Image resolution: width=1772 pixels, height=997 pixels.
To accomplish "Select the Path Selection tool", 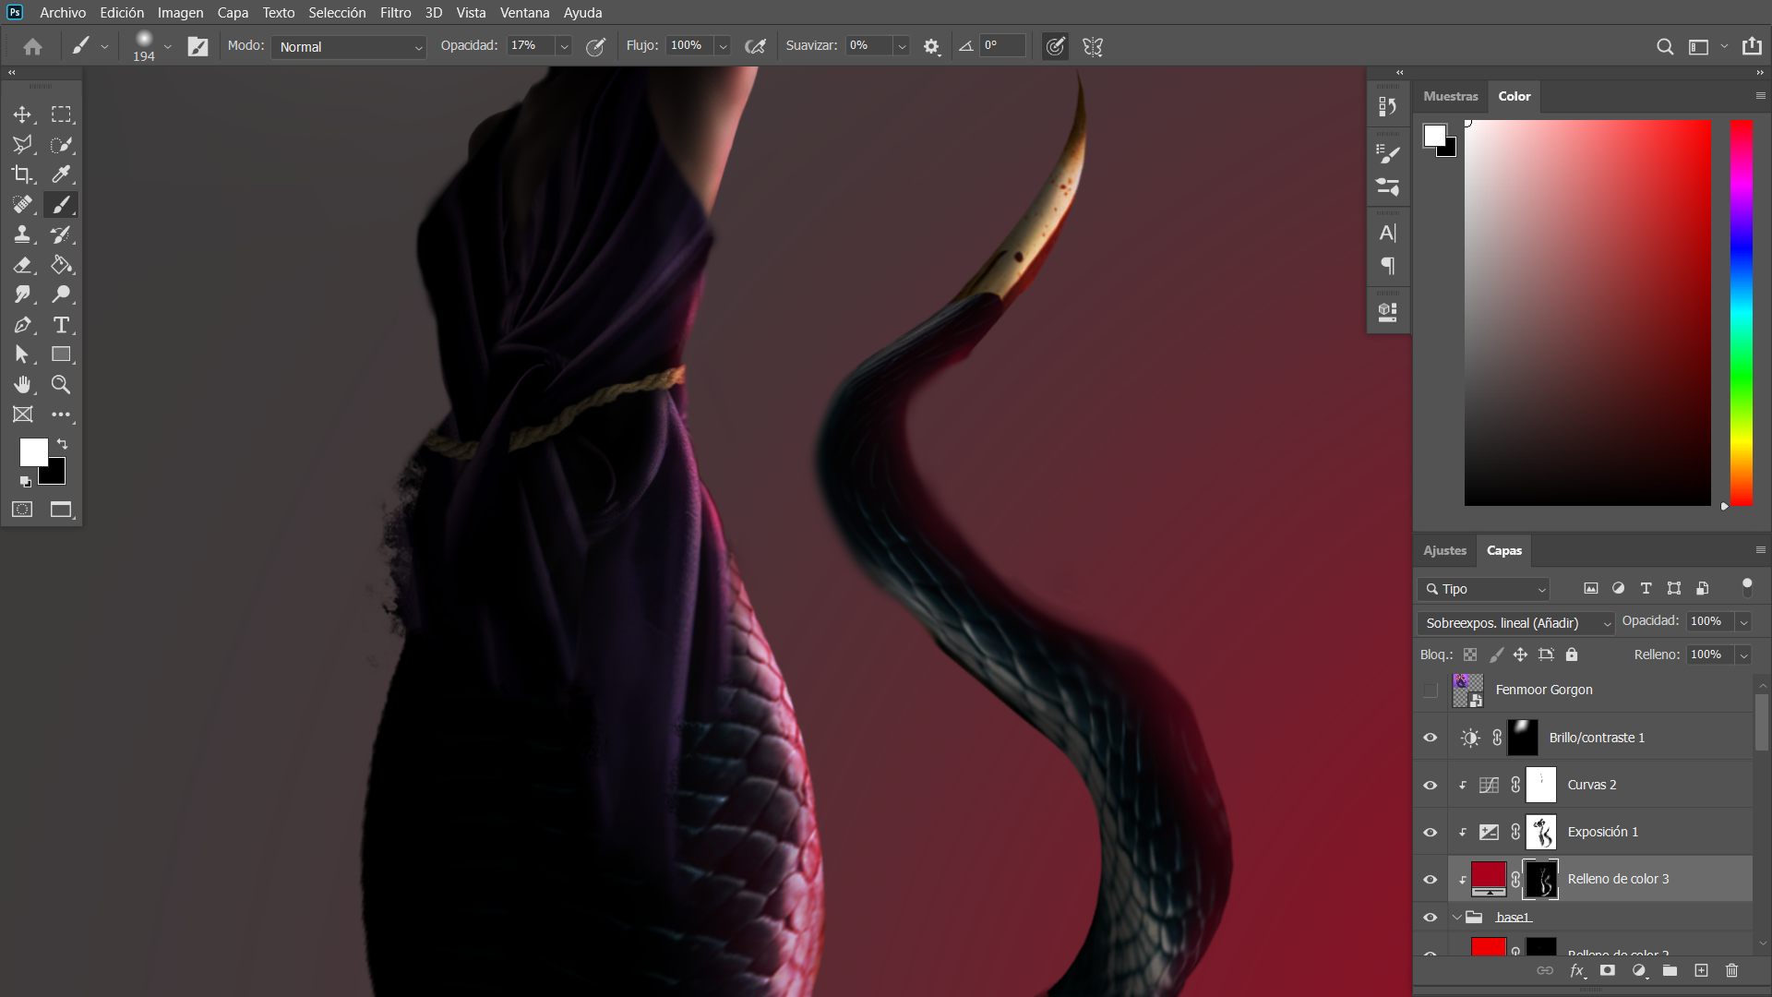I will (22, 354).
